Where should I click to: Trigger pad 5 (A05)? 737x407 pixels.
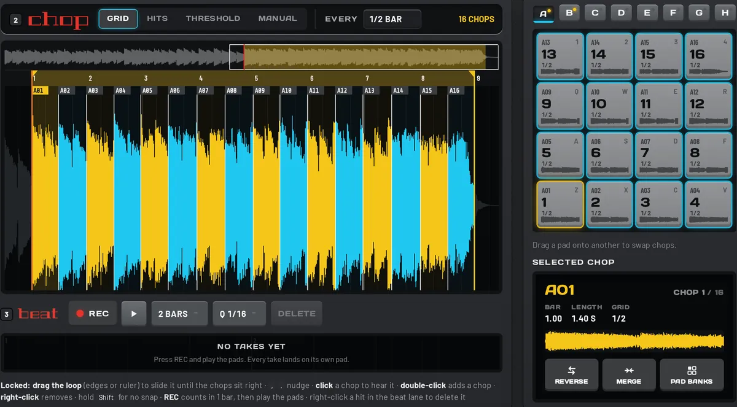pos(560,155)
